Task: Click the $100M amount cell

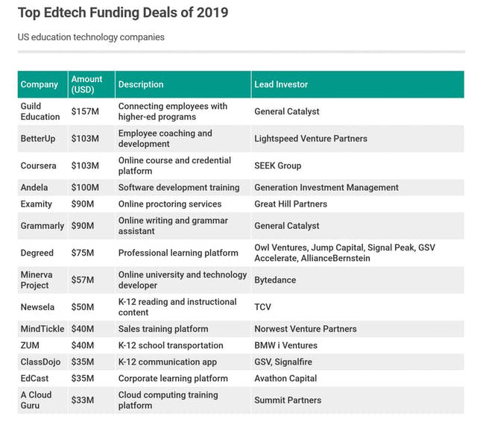Action: 92,188
